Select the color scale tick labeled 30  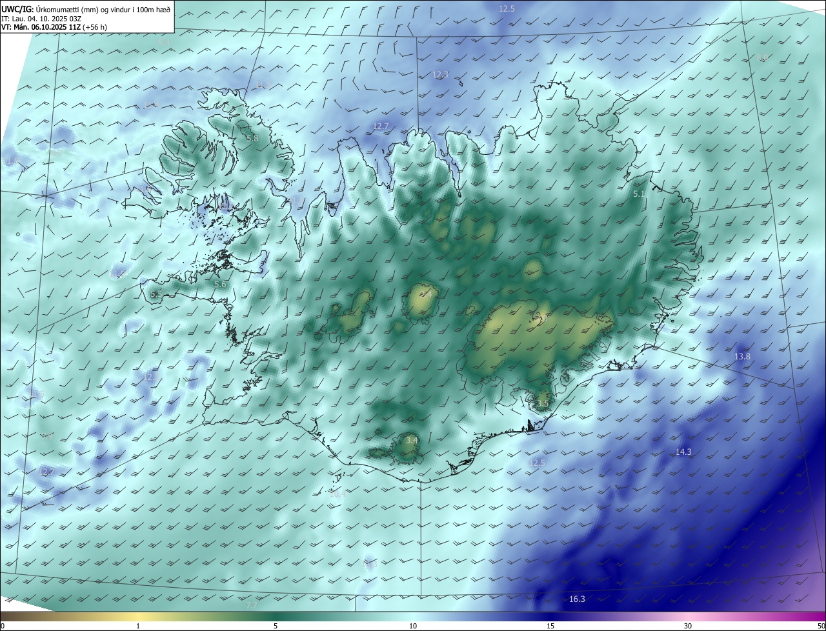pos(688,626)
